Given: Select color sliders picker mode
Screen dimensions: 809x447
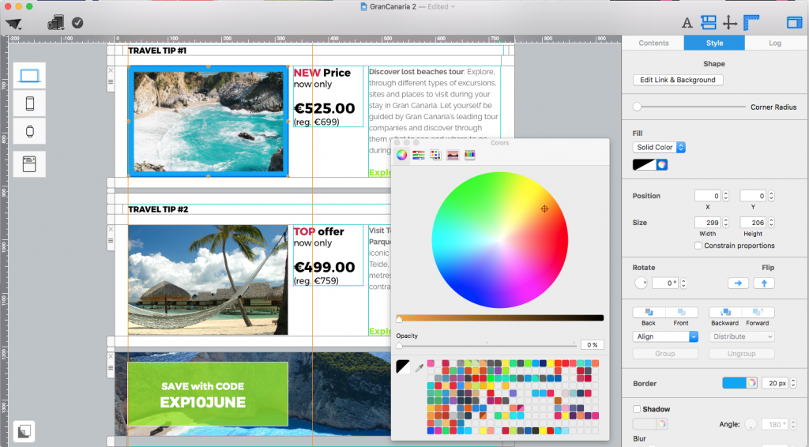Looking at the screenshot, I should [x=419, y=155].
